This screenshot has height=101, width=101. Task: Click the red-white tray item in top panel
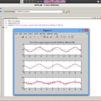(52, 2)
